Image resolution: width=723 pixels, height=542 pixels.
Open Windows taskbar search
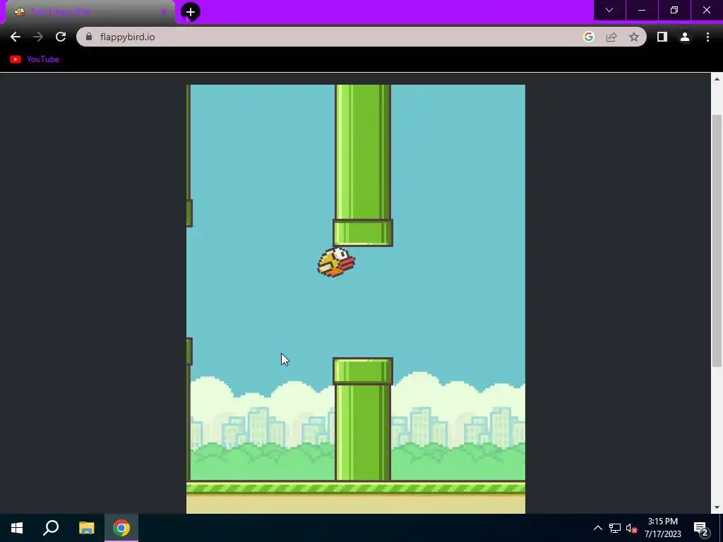click(51, 528)
